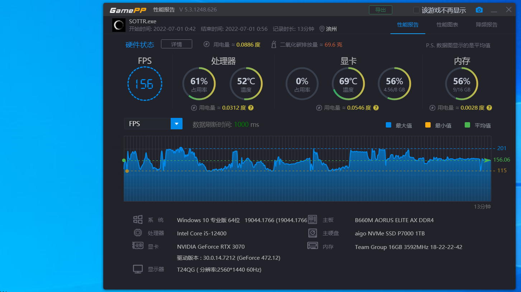Image resolution: width=521 pixels, height=292 pixels.
Task: Click the camera screenshot icon in the title bar
Action: (479, 10)
